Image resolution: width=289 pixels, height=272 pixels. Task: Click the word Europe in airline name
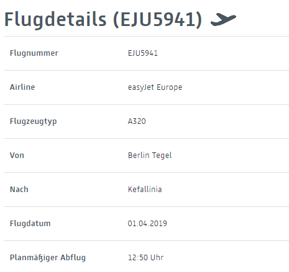point(170,87)
